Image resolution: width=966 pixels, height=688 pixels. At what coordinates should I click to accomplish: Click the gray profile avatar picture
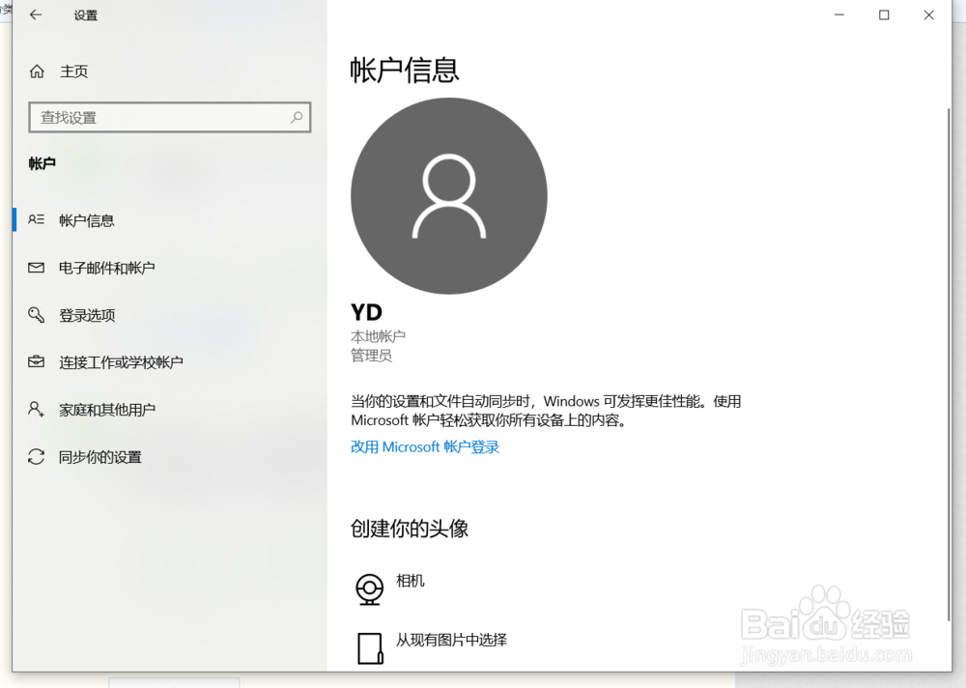pos(449,196)
